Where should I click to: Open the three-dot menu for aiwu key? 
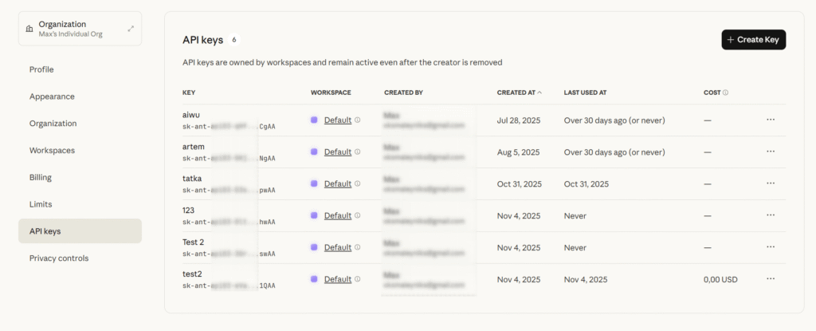pos(770,120)
